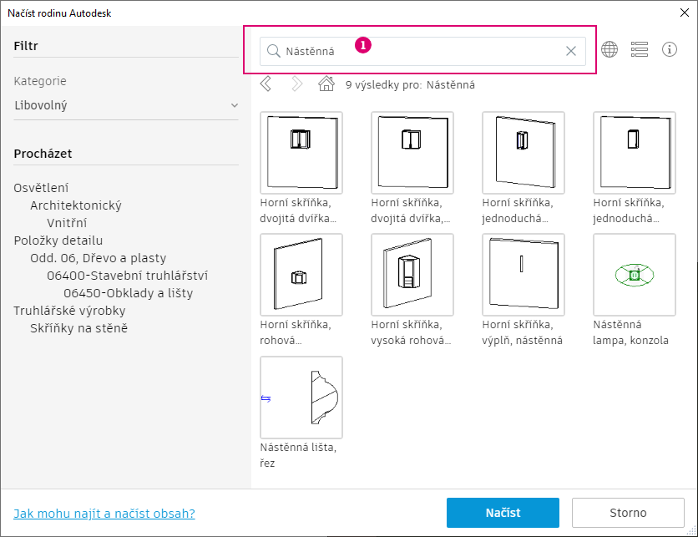Image resolution: width=698 pixels, height=537 pixels.
Task: Select Osvětlení in browse tree
Action: click(x=41, y=188)
